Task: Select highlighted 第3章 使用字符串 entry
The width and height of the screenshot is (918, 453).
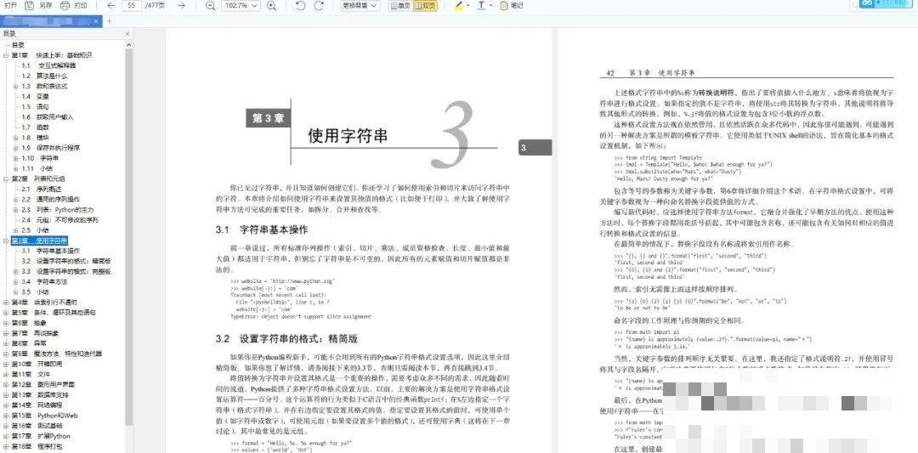Action: [40, 241]
